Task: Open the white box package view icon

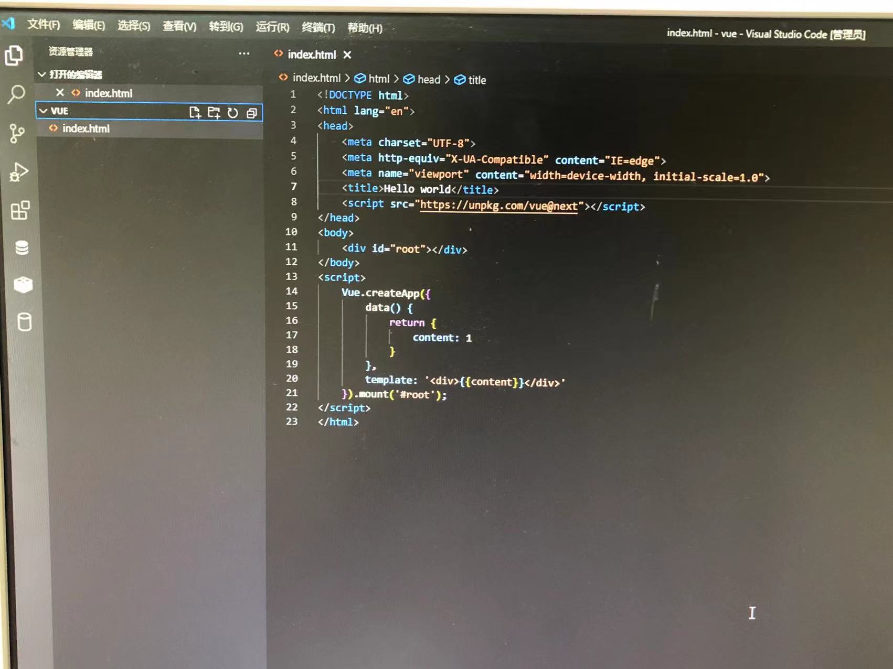Action: [23, 285]
